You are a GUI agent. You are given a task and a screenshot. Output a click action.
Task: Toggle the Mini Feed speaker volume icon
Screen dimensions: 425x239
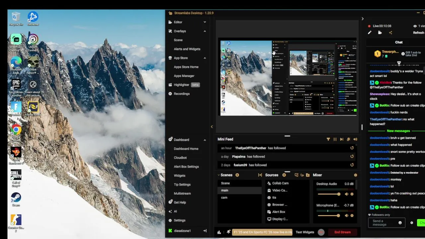pyautogui.click(x=355, y=139)
